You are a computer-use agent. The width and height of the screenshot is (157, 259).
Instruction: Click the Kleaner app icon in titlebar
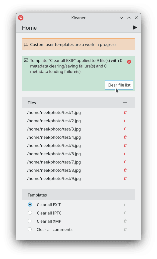pos(21,18)
